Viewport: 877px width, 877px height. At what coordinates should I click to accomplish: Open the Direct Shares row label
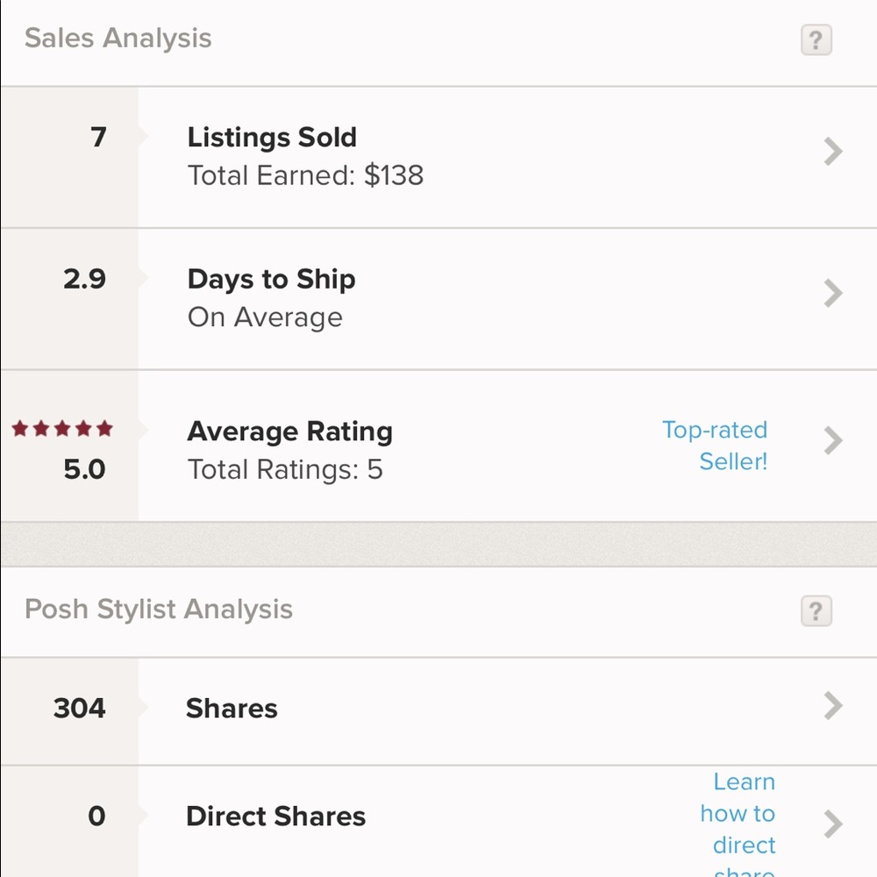275,816
